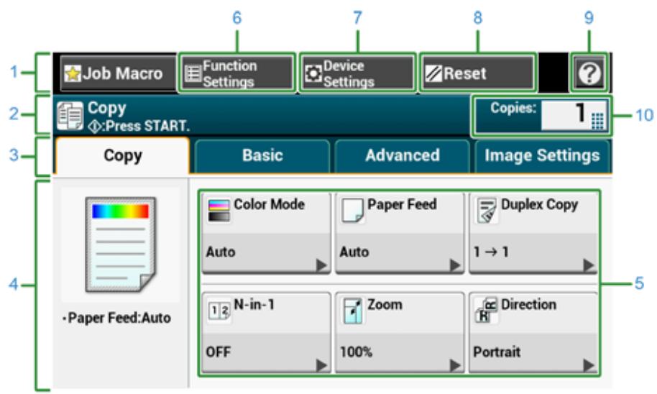Click the Duplex Copy 1 → 1 value
The width and height of the screenshot is (657, 394).
pos(491,252)
